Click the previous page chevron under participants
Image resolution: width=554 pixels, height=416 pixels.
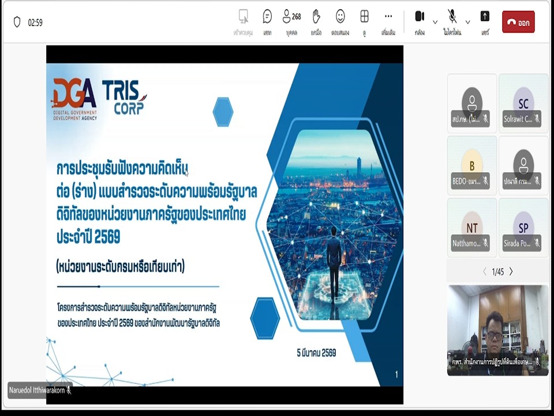(484, 271)
